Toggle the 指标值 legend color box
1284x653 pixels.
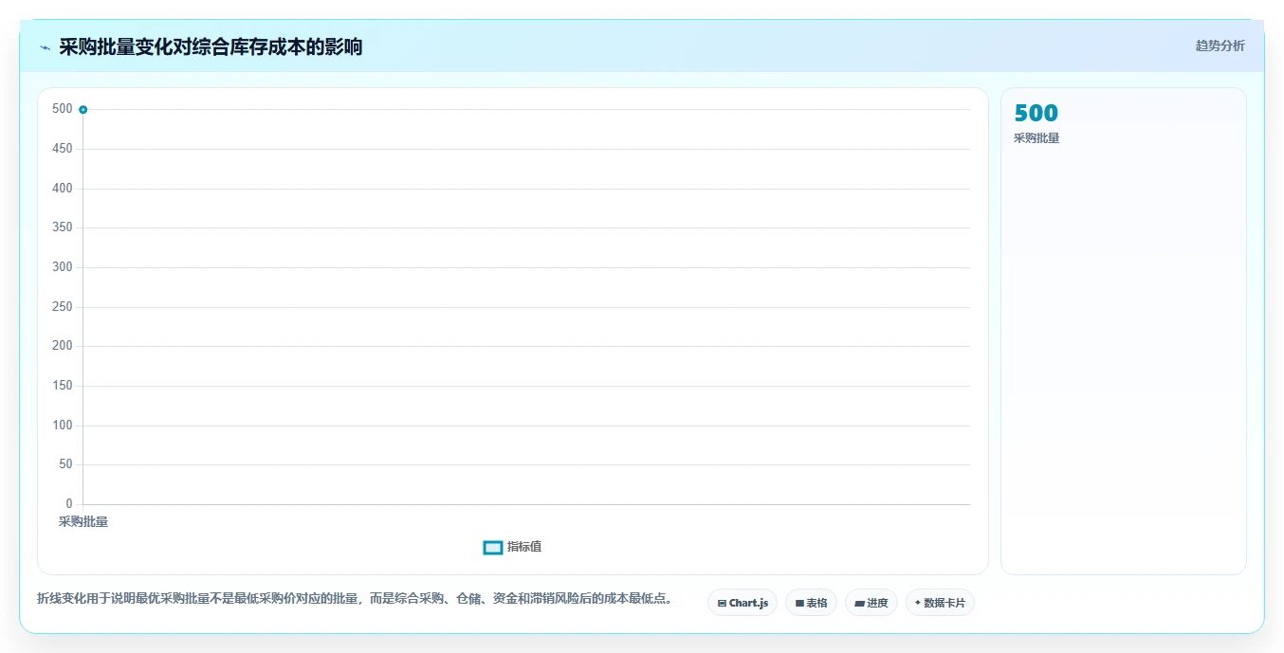pos(493,548)
